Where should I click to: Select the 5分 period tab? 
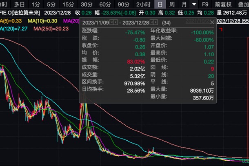point(51,4)
